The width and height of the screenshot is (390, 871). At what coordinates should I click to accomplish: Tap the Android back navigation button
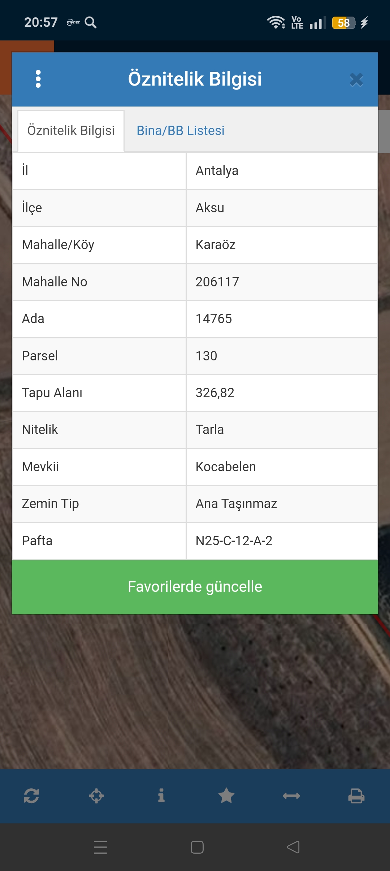pos(293,847)
